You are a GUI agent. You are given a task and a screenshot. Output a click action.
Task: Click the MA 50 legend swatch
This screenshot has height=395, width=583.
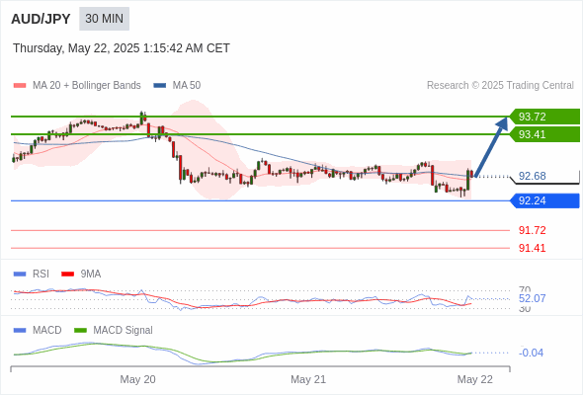tap(160, 86)
